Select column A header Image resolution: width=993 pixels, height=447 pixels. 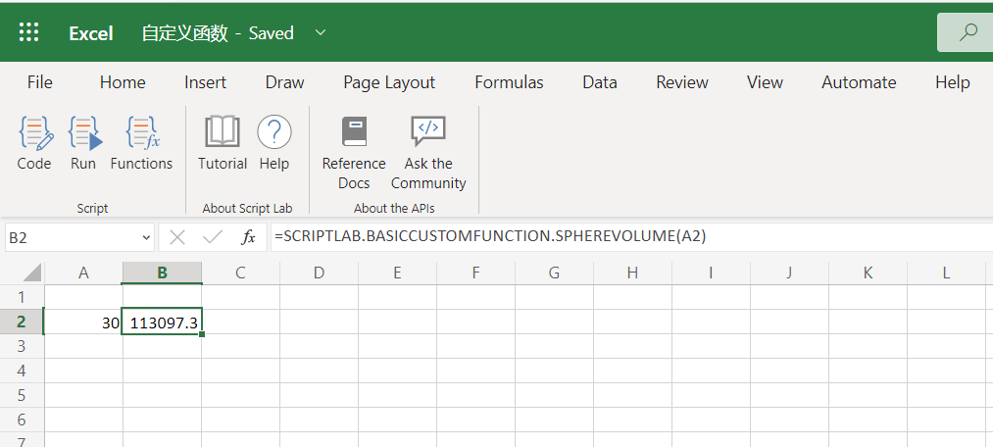[83, 273]
